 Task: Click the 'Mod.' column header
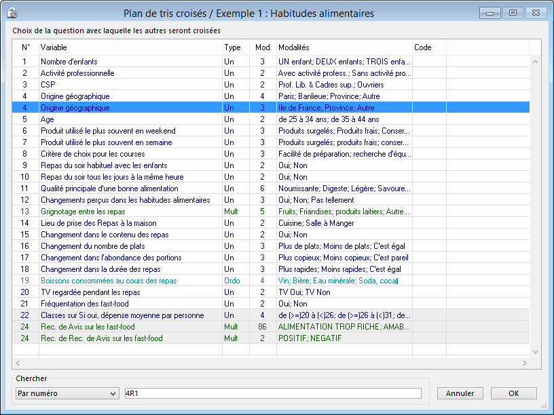click(x=263, y=47)
